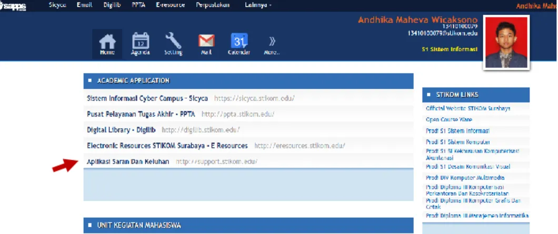Select Sicyca in top menu bar

(x=58, y=5)
